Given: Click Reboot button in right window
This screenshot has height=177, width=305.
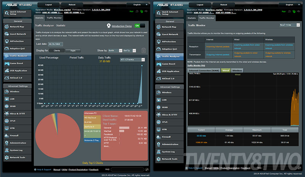Looking at the screenshot, I should pos(224,5).
